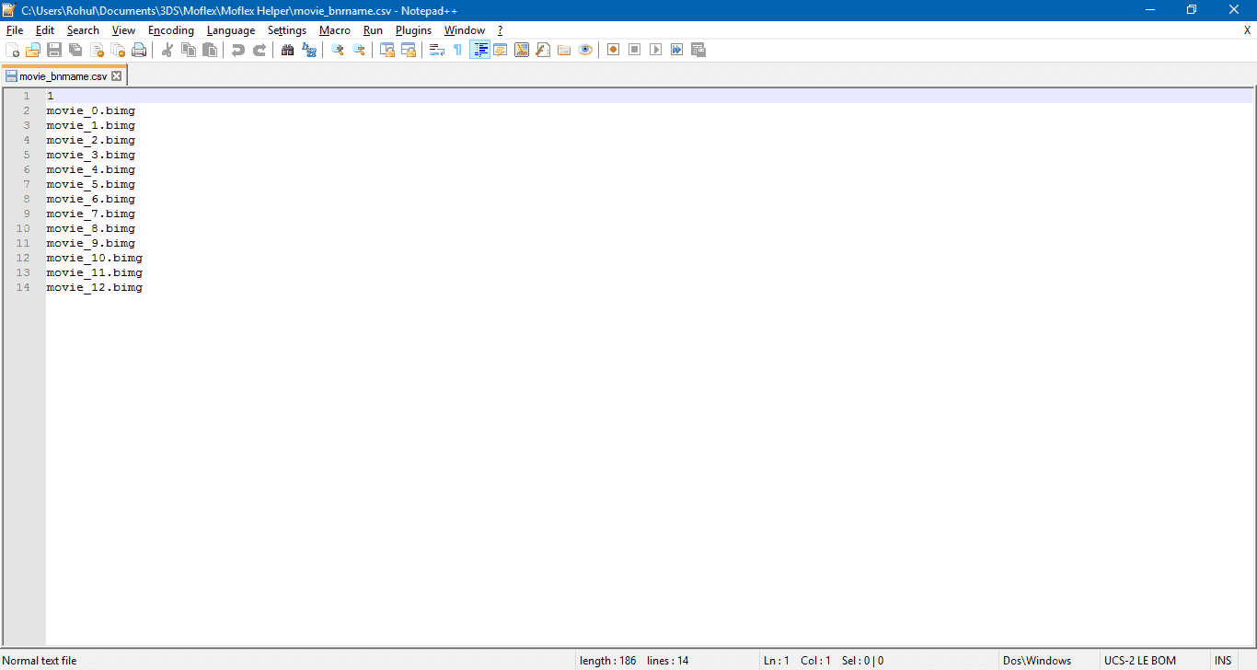The height and width of the screenshot is (670, 1257).
Task: Click the Zoom Out magnifier icon
Action: [359, 50]
